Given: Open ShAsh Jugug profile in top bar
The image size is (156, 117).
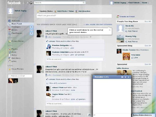Looking at the screenshot, I should click(x=120, y=3).
